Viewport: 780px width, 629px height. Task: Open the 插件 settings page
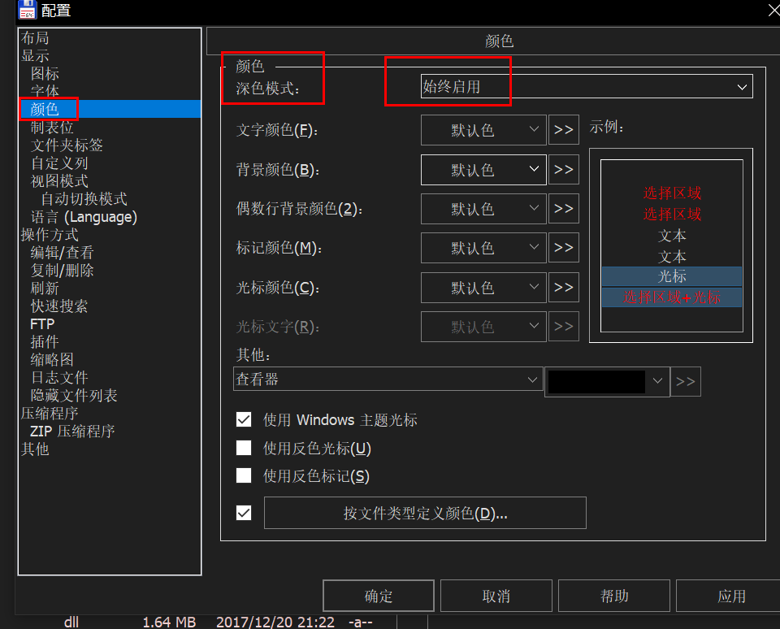tap(45, 342)
